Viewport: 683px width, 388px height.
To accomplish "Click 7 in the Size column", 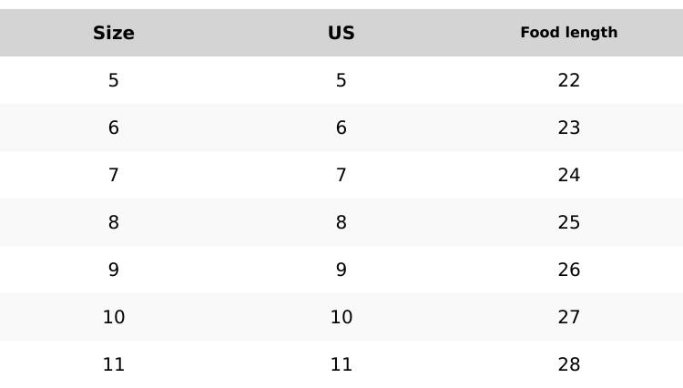I will click(114, 175).
